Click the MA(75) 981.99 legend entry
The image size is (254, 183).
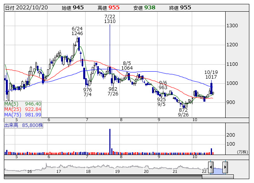[23, 115]
